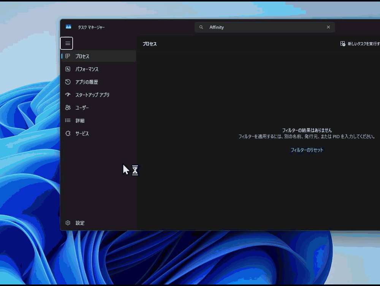Click the アプリの履歴 clock icon
380x286 pixels.
(68, 82)
